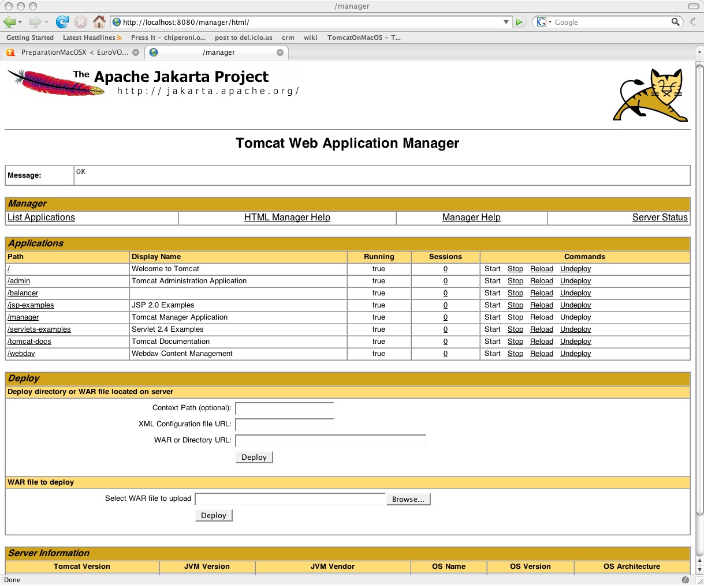Click the Latest Headlines RSS feed icon
704x585 pixels.
(x=119, y=37)
